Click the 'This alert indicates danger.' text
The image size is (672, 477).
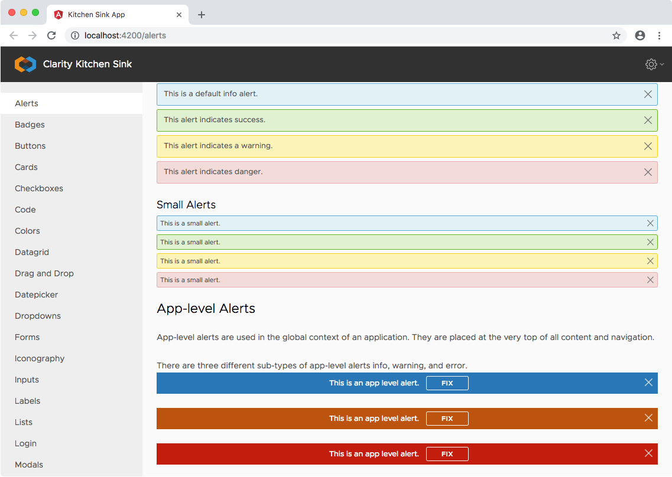(x=213, y=172)
